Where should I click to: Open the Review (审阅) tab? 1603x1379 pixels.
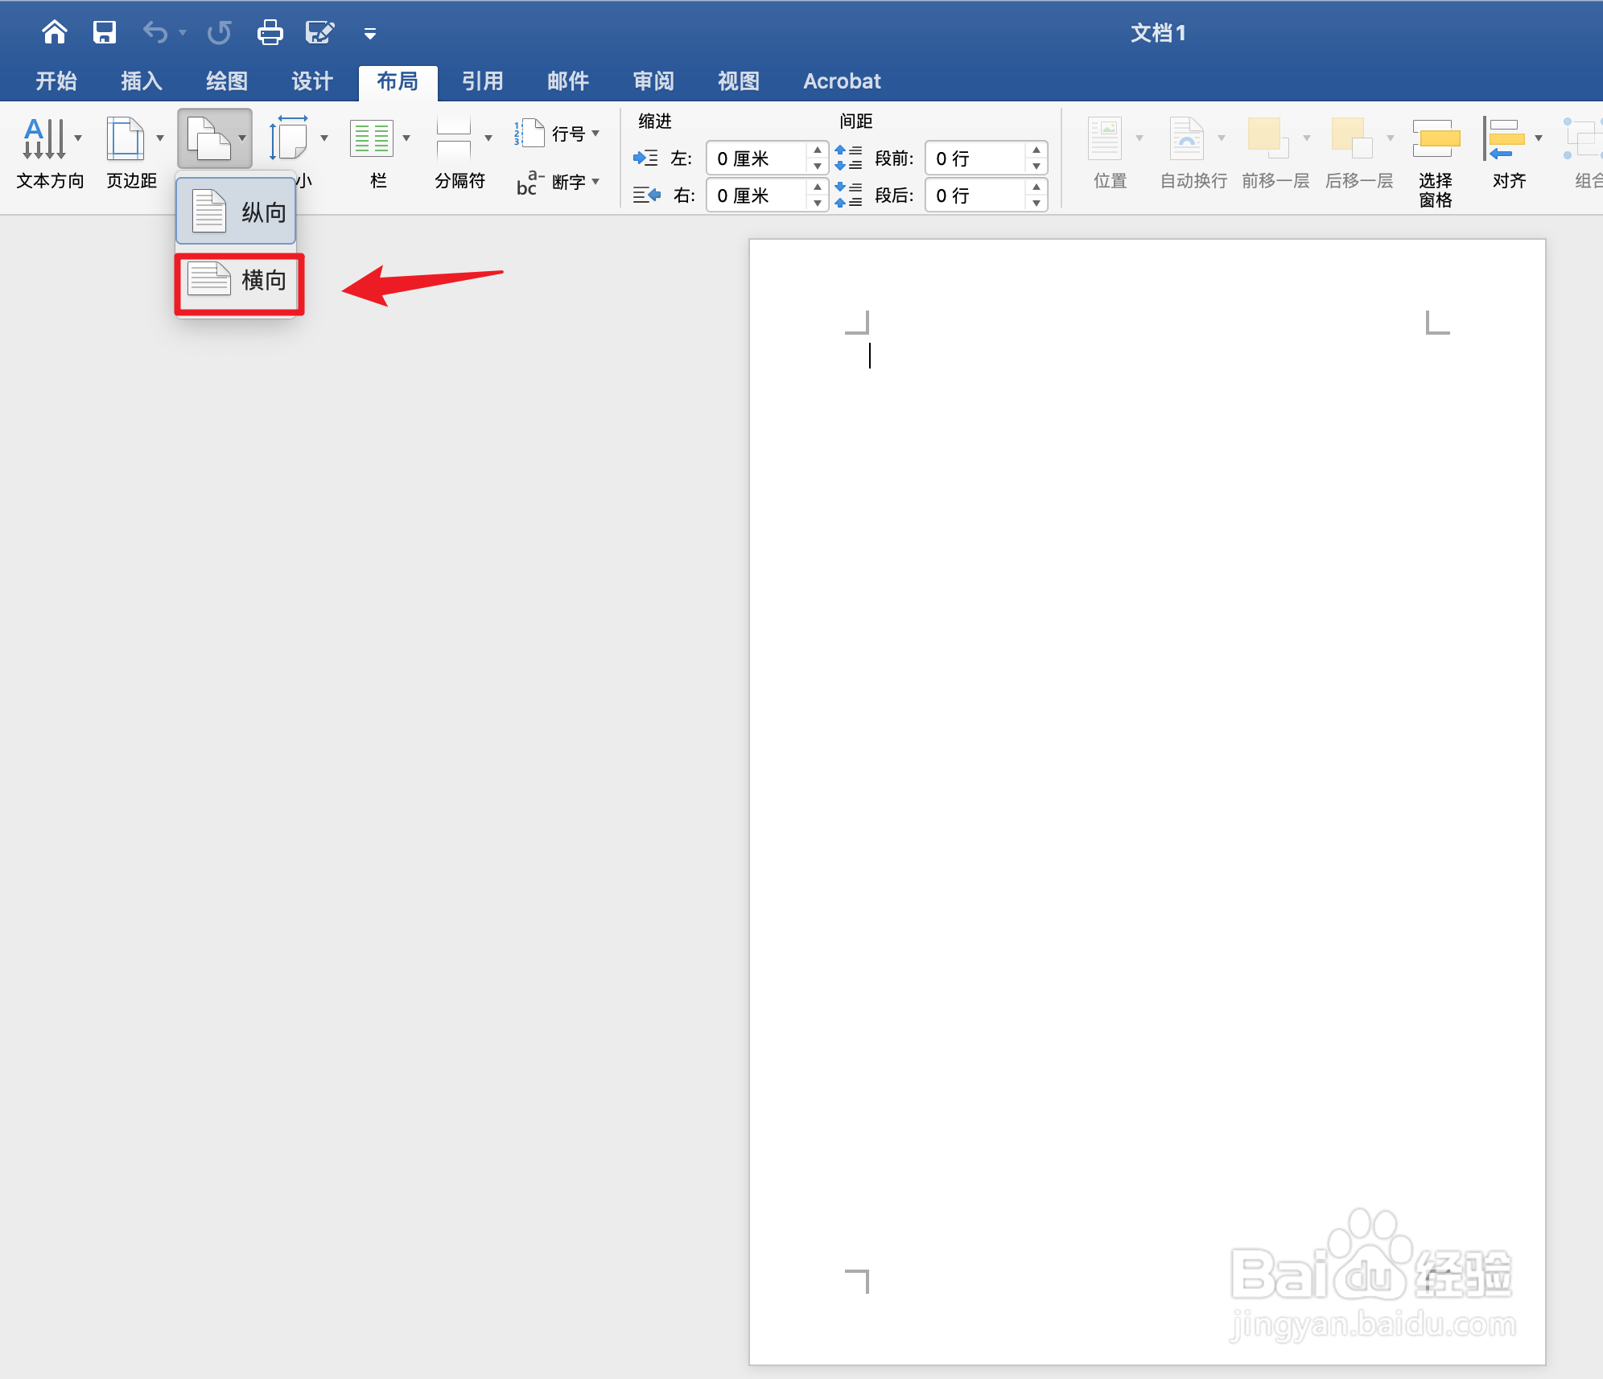tap(653, 81)
